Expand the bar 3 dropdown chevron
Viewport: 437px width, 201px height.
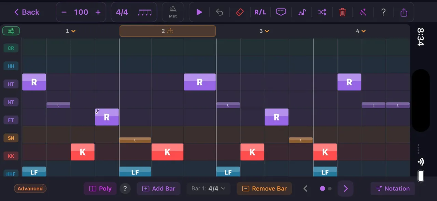267,31
